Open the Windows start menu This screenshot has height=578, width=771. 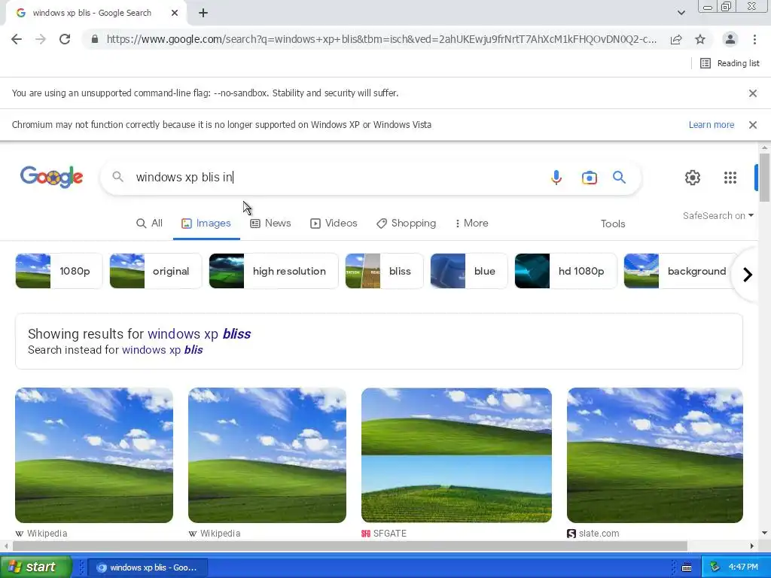(35, 567)
